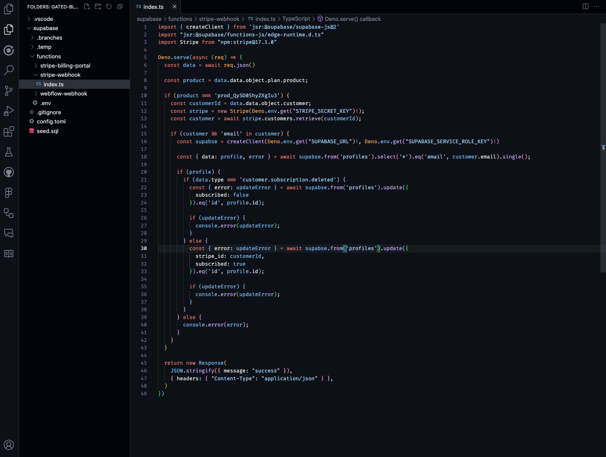The height and width of the screenshot is (457, 606).
Task: Open the Source Control branch view
Action: [x=9, y=91]
